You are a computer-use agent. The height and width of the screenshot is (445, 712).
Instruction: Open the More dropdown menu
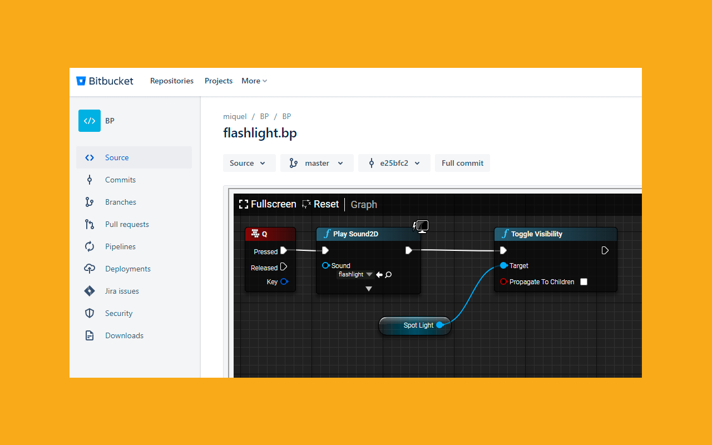point(254,81)
